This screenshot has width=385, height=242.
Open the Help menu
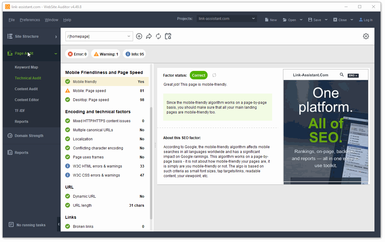coord(67,20)
